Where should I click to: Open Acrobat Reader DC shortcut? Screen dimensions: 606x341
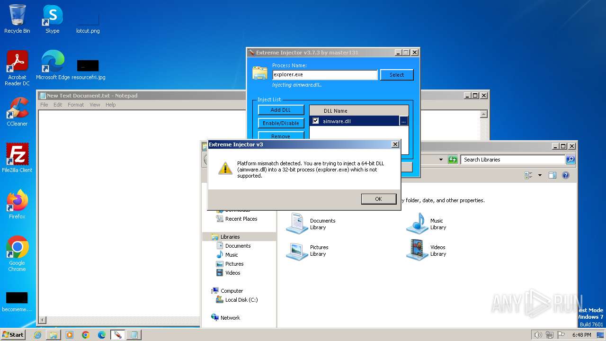pos(17,68)
